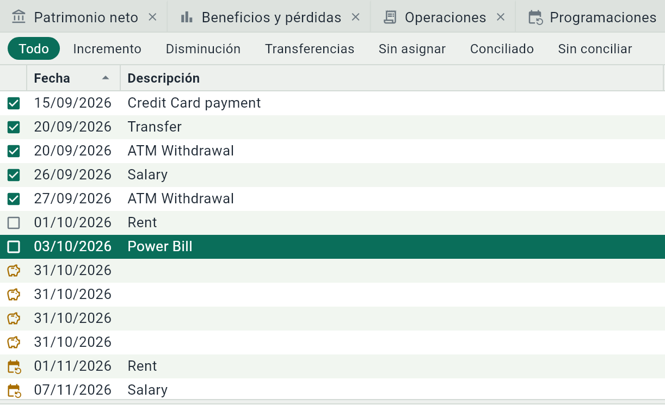Uncheck the 27/09/2026 ATM Withdrawal checkbox
Image resolution: width=665 pixels, height=411 pixels.
[x=14, y=199]
